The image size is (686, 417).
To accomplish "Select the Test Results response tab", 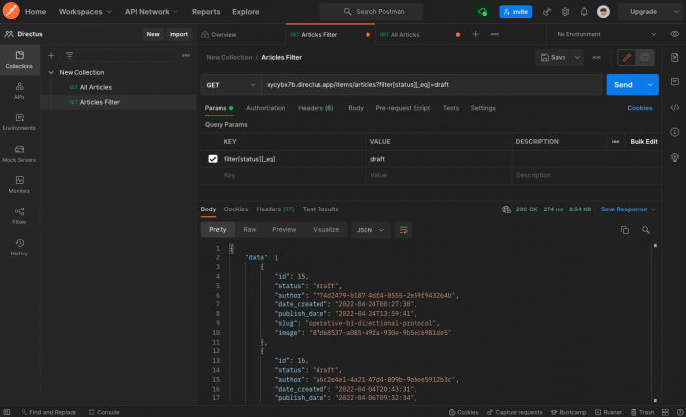I will 320,208.
